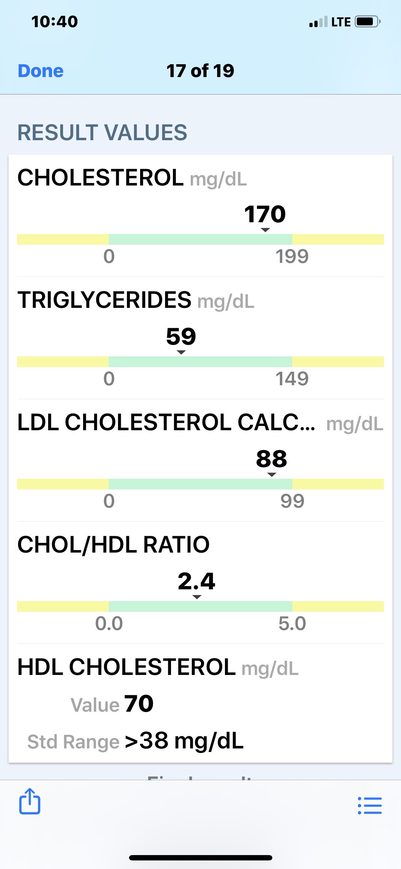Viewport: 401px width, 869px height.
Task: Tap the HDL CHOLESTEROL value 70
Action: (139, 704)
